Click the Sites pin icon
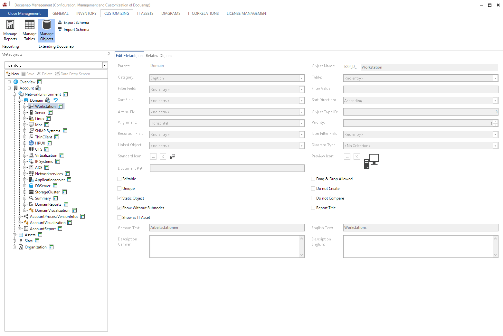The height and width of the screenshot is (336, 503). pyautogui.click(x=21, y=241)
